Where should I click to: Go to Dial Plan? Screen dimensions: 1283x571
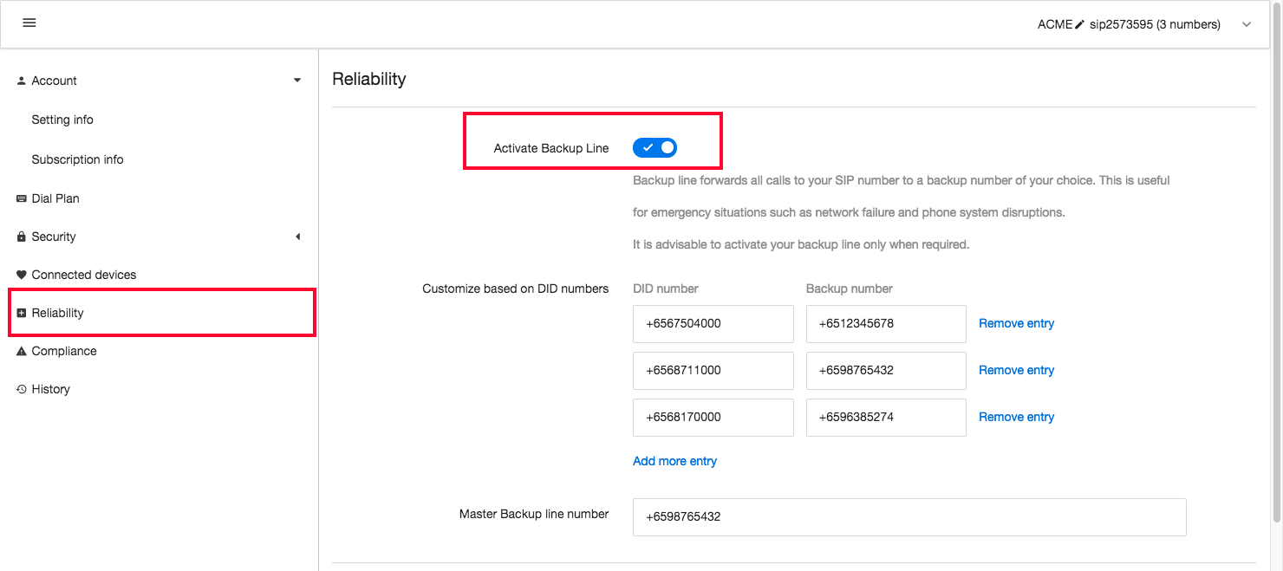pos(55,198)
